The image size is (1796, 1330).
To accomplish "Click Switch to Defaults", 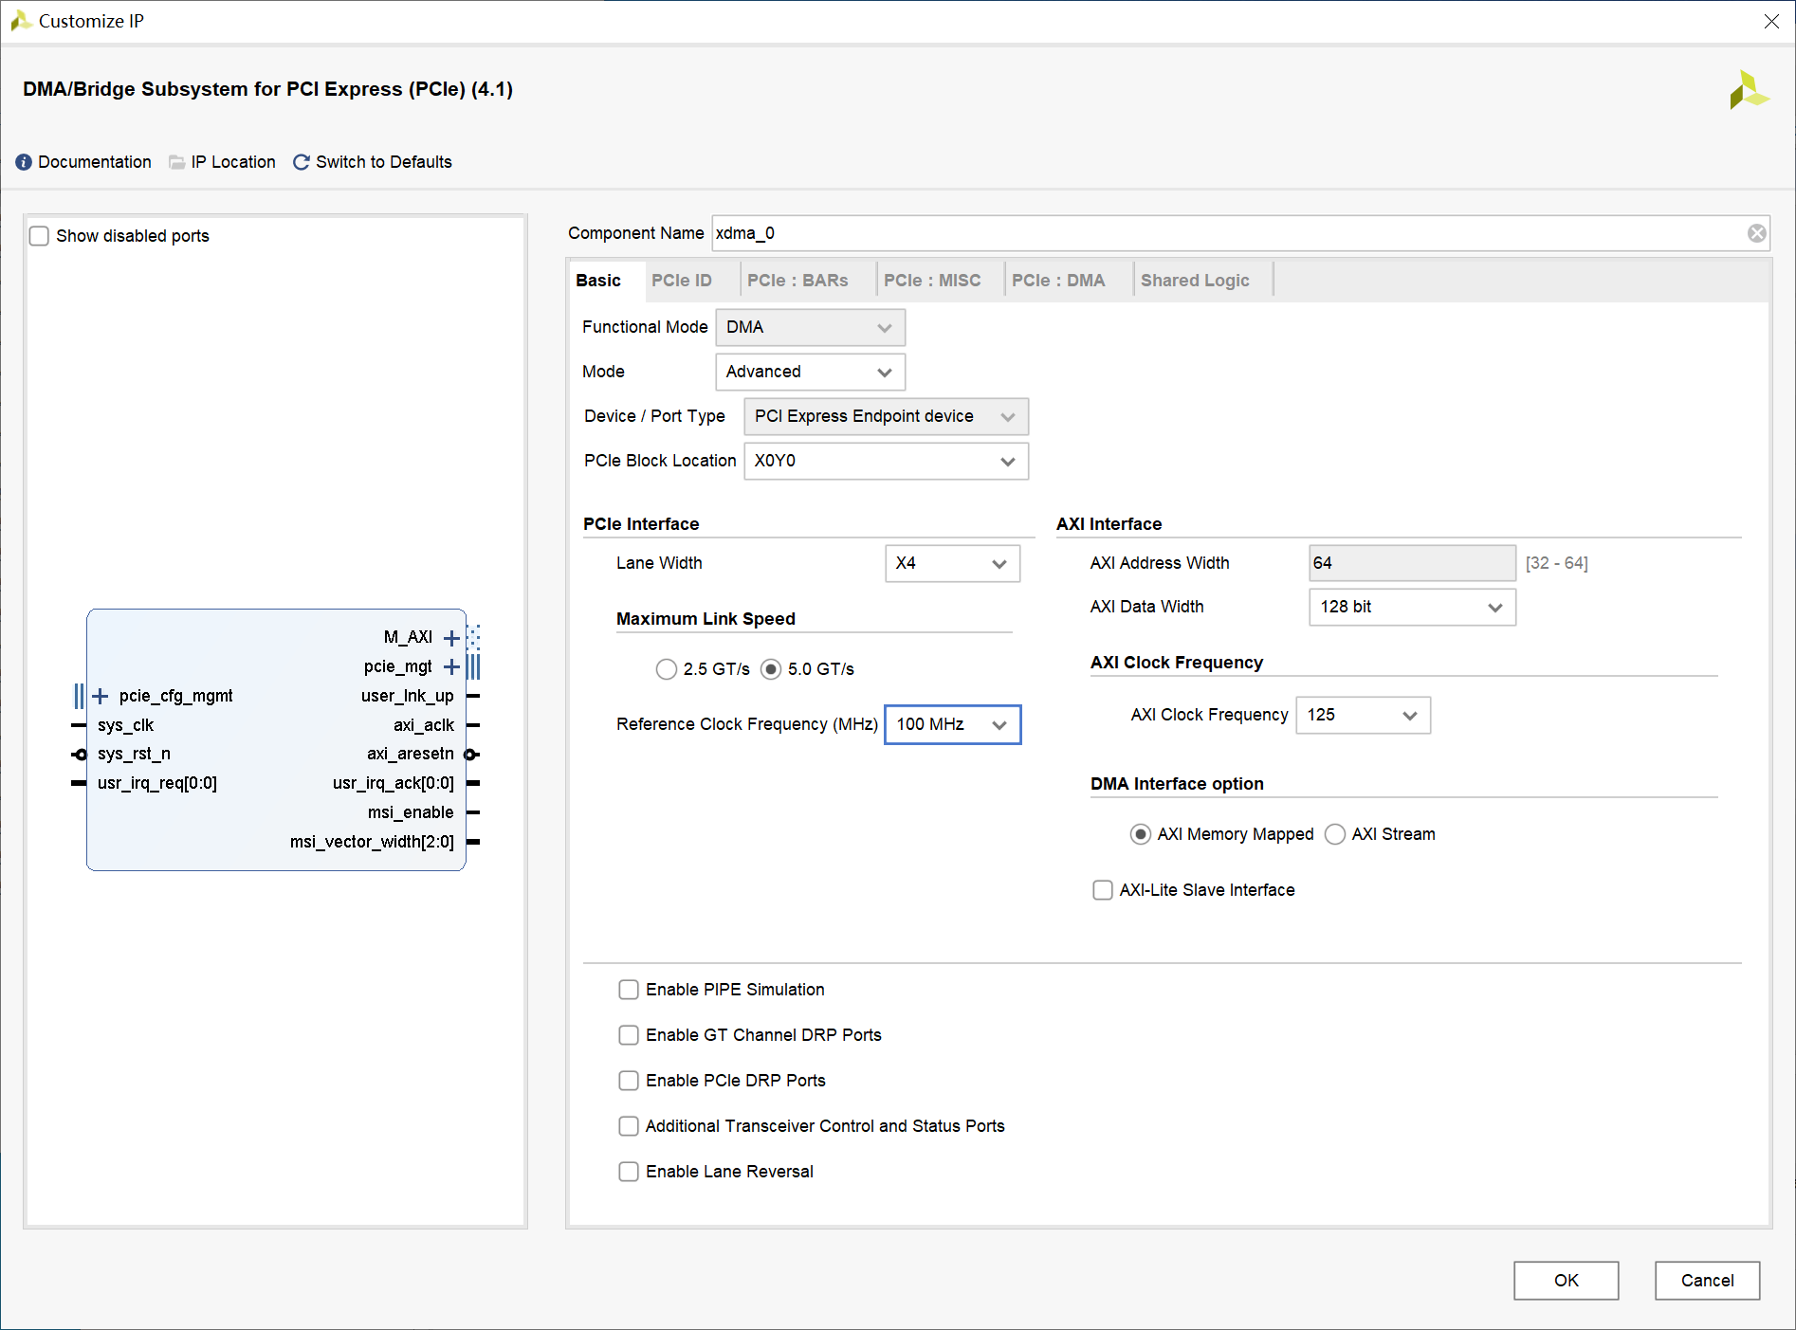I will pyautogui.click(x=384, y=162).
